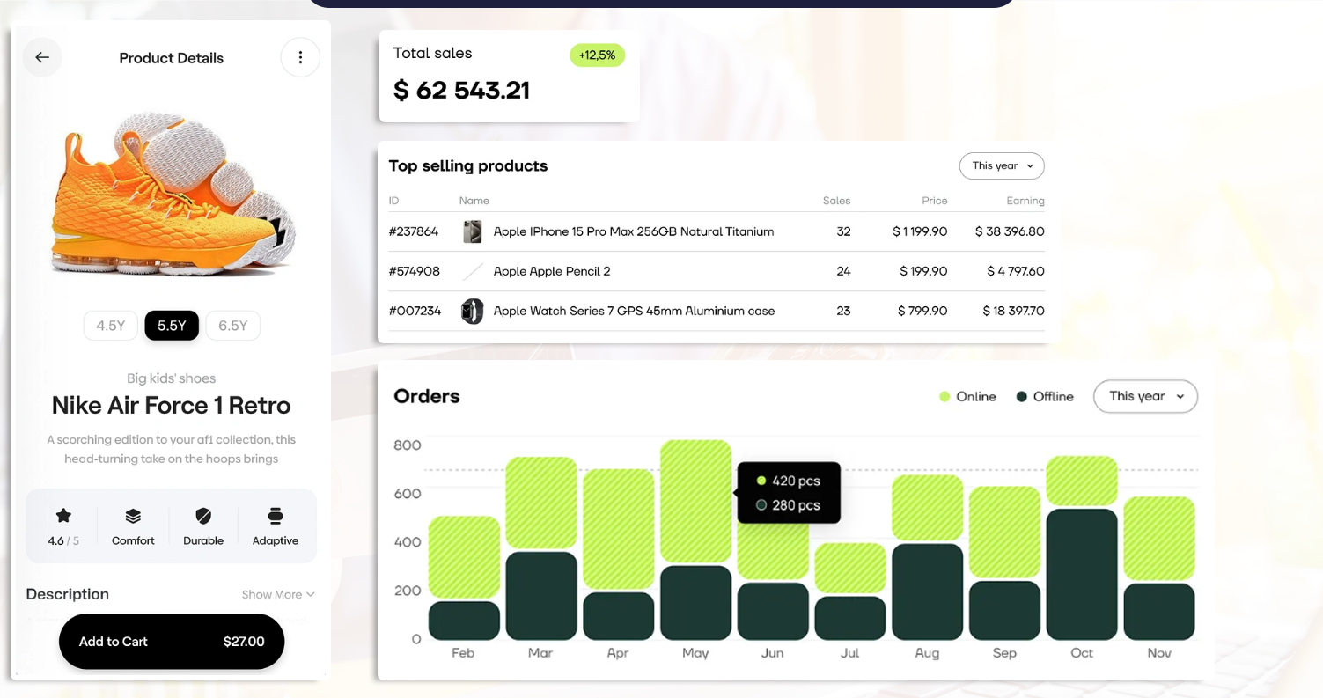
Task: Select the Adaptive feature icon
Action: point(276,518)
